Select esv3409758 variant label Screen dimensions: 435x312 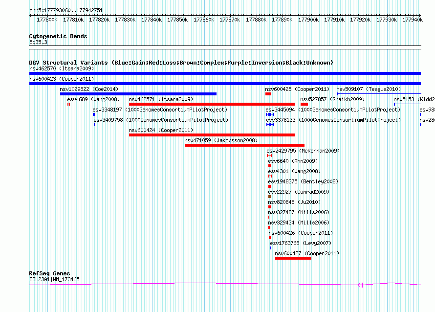coord(161,120)
